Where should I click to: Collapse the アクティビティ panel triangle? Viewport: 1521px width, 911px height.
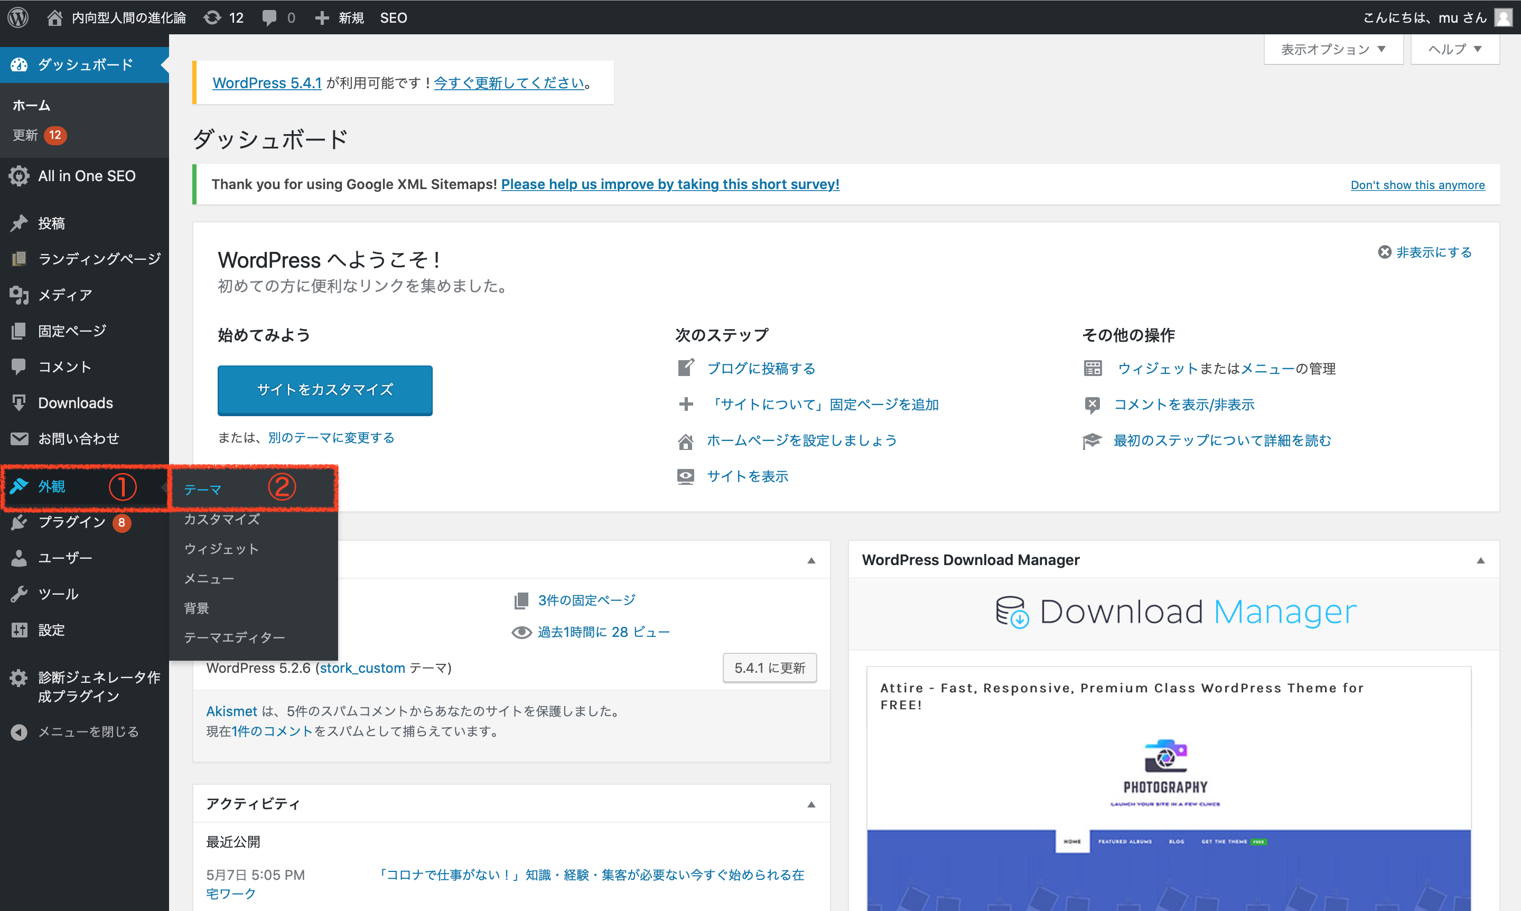tap(811, 804)
